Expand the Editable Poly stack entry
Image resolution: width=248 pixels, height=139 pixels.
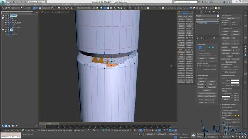click(197, 23)
